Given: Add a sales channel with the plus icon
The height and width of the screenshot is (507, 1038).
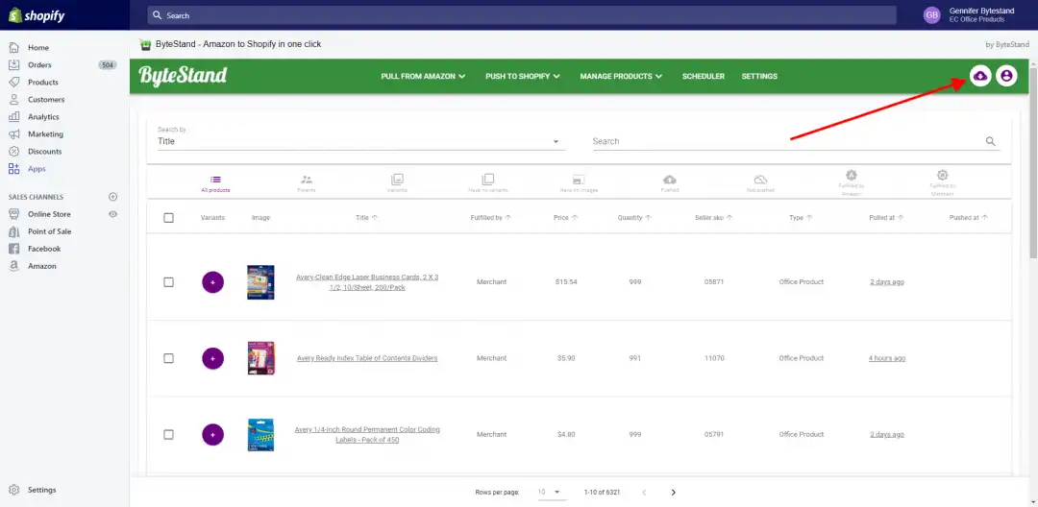Looking at the screenshot, I should 112,196.
